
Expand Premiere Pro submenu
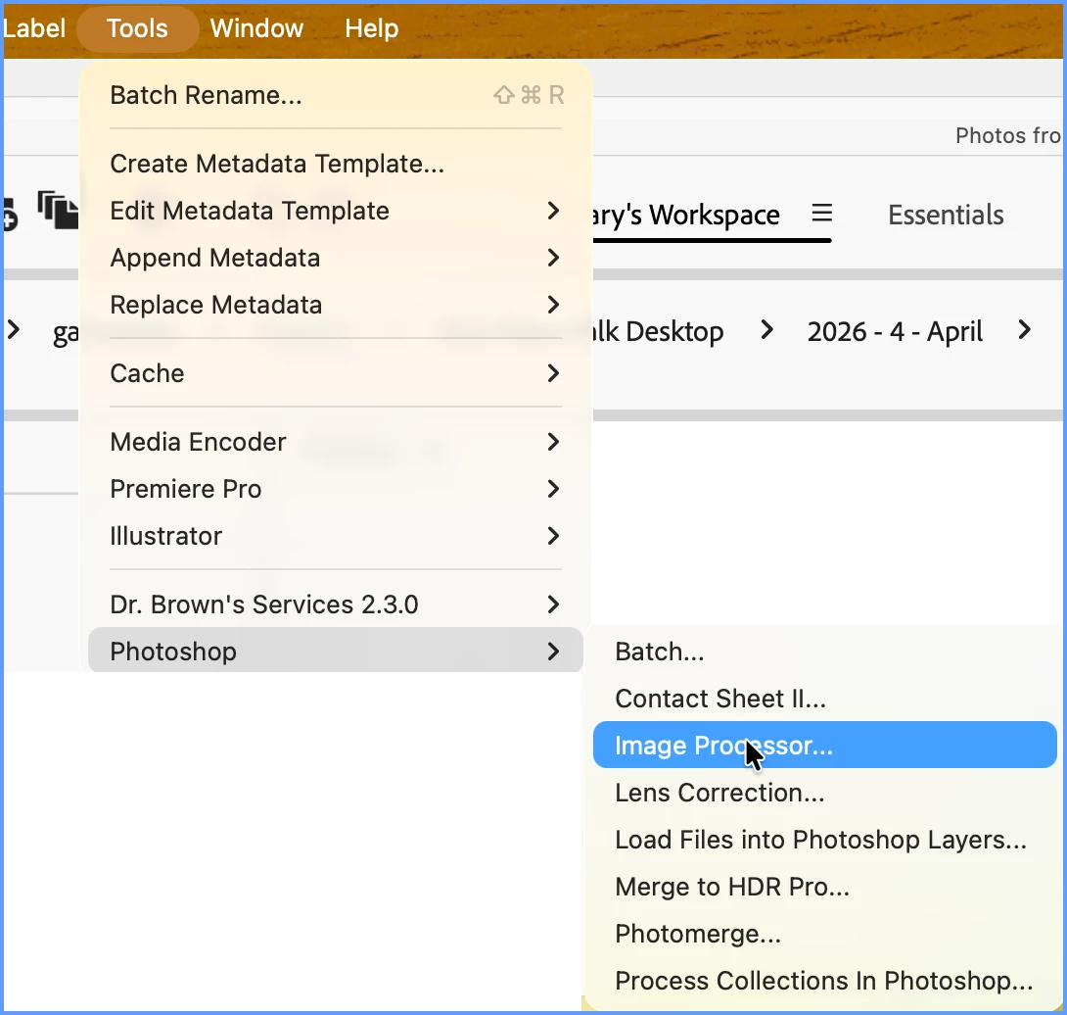pos(336,489)
